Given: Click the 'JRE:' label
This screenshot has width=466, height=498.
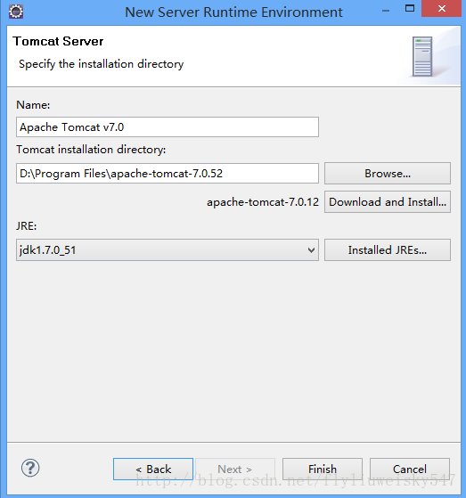Looking at the screenshot, I should pyautogui.click(x=27, y=226).
